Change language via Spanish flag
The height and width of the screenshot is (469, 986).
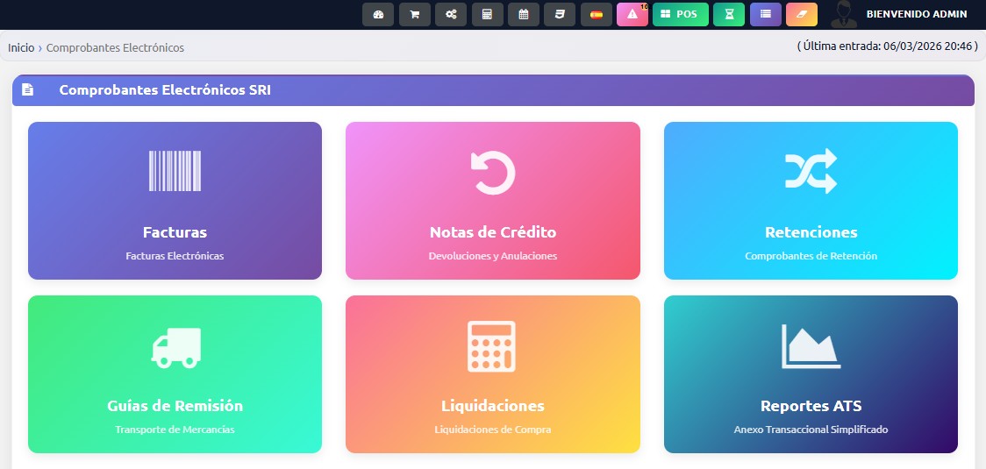tap(596, 15)
